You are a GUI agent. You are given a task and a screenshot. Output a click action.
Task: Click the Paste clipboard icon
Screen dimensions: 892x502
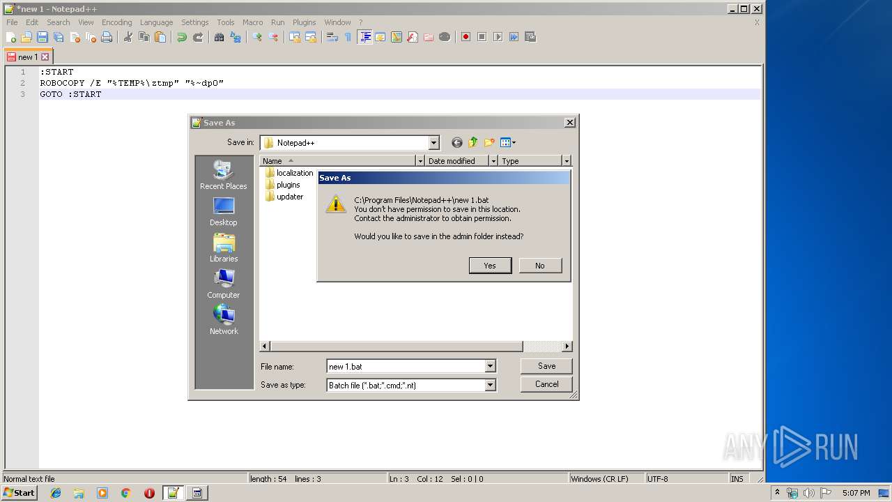[160, 37]
